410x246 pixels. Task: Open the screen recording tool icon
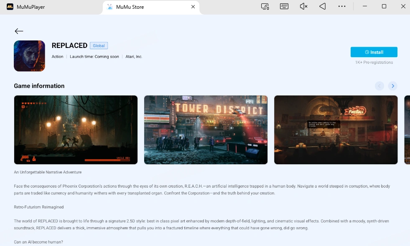coord(265,7)
